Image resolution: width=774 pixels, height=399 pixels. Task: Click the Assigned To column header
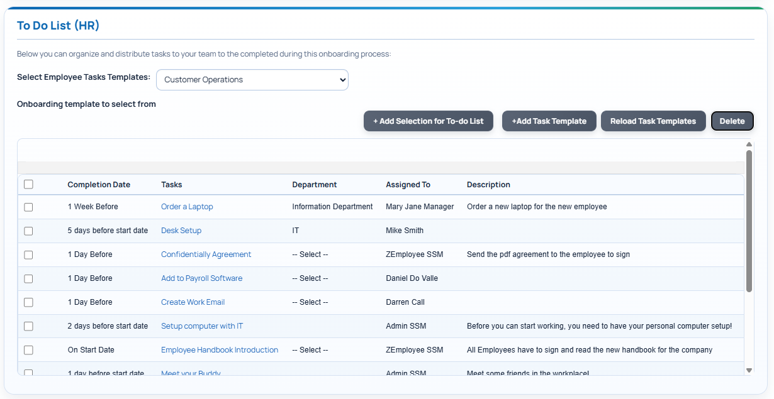coord(408,185)
